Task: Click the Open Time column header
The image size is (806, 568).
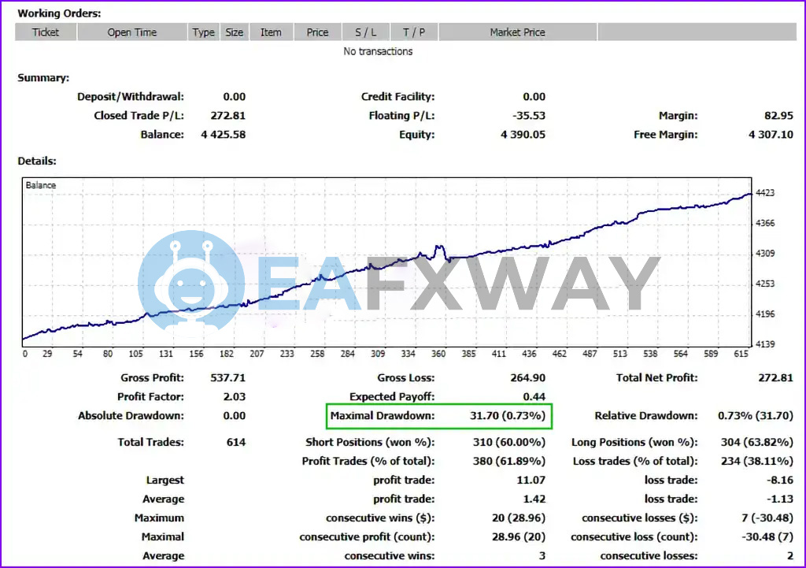Action: 132,32
